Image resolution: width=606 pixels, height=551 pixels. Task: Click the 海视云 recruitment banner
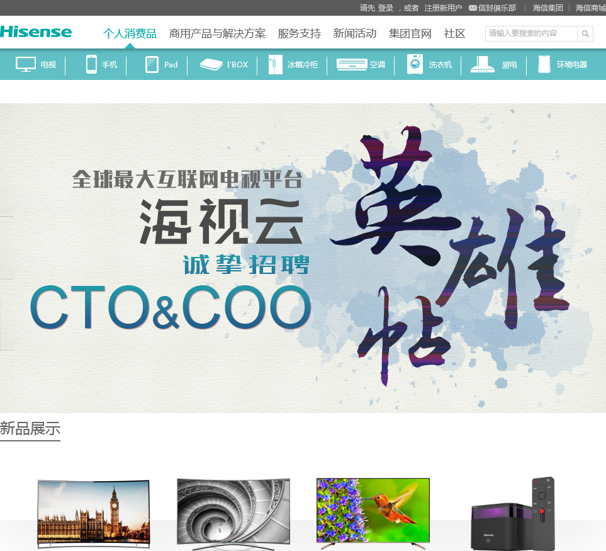click(x=303, y=258)
